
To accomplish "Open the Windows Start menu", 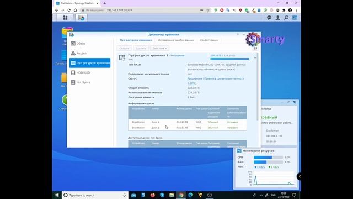I will (x=57, y=195).
